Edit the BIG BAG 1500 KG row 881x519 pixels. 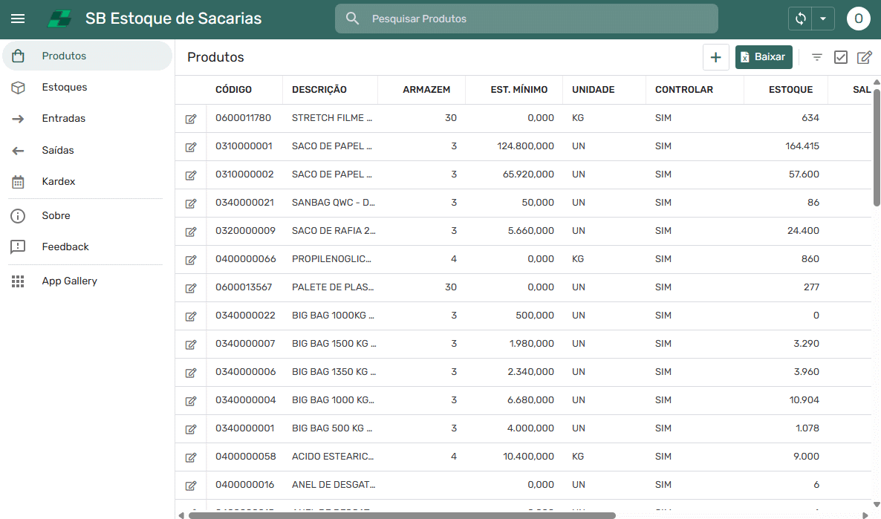tap(191, 345)
